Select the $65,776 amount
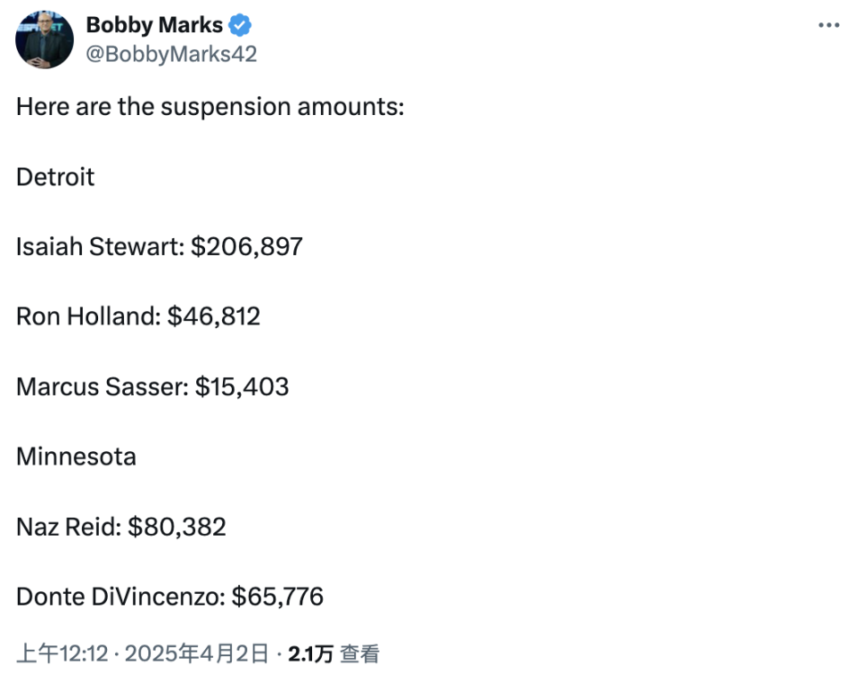 [277, 596]
